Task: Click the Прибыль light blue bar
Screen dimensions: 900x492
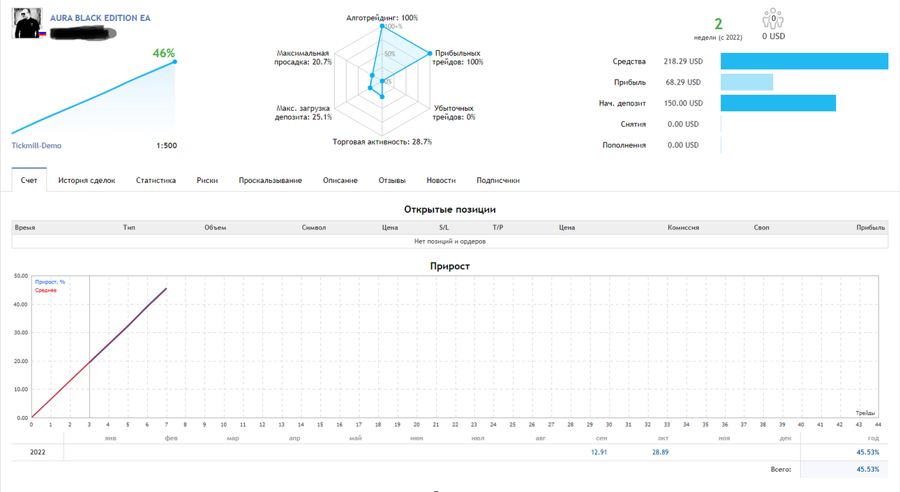Action: [x=747, y=82]
